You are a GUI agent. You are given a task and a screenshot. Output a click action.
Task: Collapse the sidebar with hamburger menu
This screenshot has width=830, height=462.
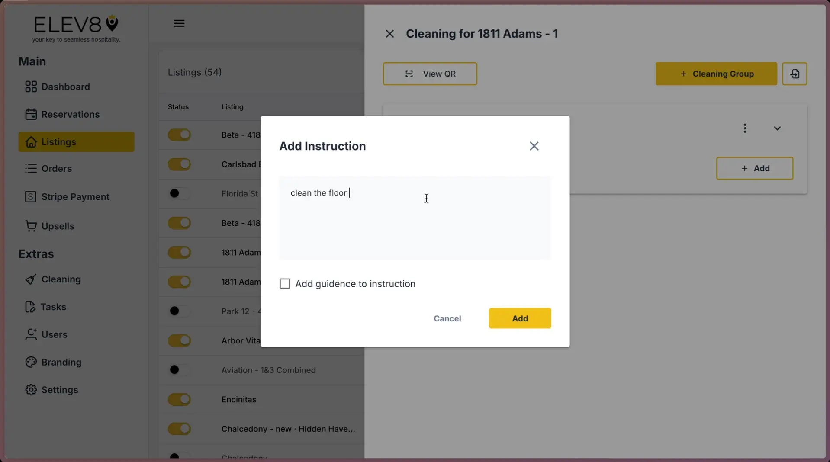point(179,23)
